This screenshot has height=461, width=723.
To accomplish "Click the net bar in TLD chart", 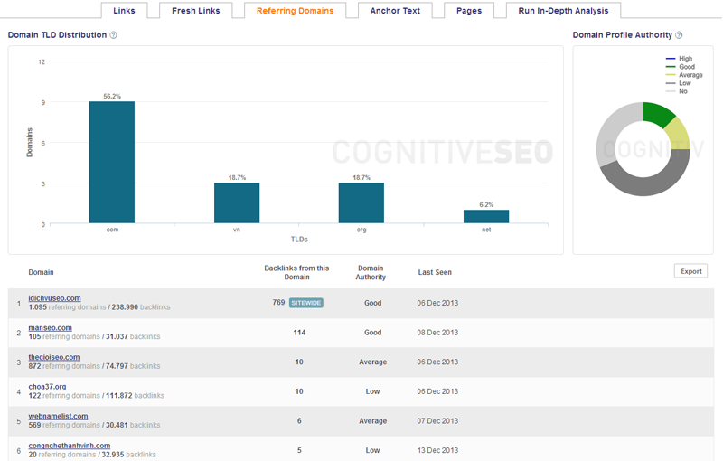I will pos(486,217).
